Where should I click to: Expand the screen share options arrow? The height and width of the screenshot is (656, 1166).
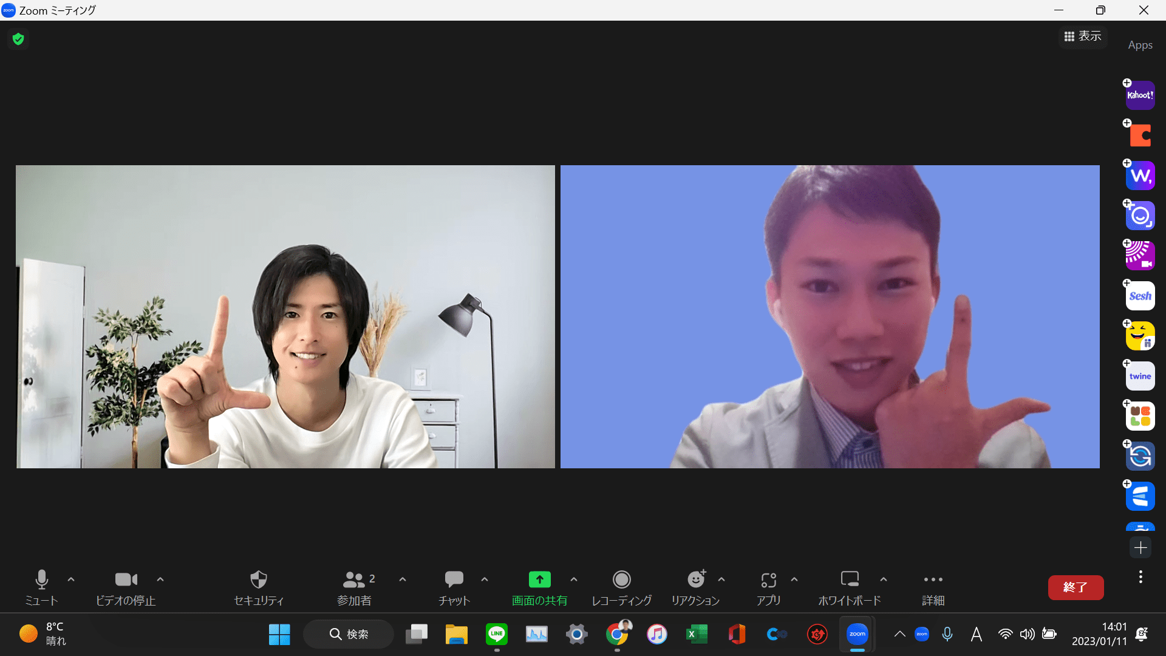[574, 579]
